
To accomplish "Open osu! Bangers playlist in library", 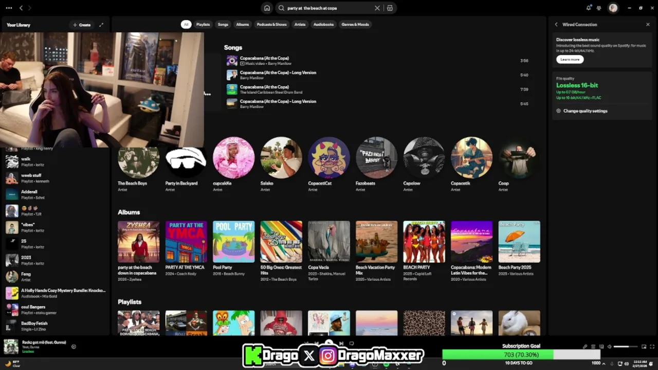I will (56, 309).
